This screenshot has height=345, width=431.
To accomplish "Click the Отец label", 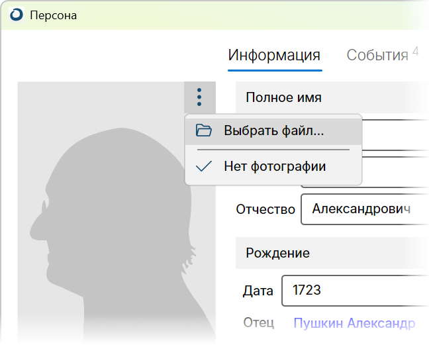I will click(259, 322).
